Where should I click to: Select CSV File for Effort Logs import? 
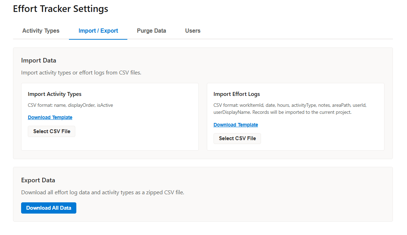coord(237,138)
